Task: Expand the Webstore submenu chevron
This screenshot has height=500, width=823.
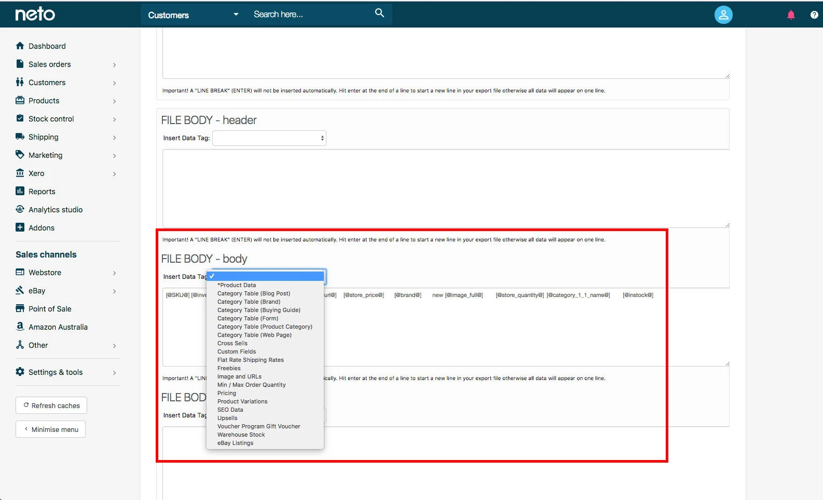Action: (114, 273)
